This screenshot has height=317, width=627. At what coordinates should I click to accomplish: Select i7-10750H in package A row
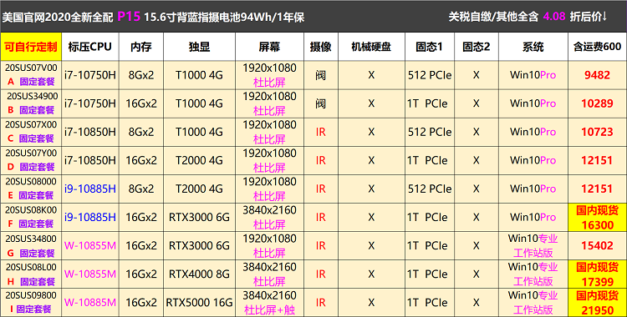[90, 75]
